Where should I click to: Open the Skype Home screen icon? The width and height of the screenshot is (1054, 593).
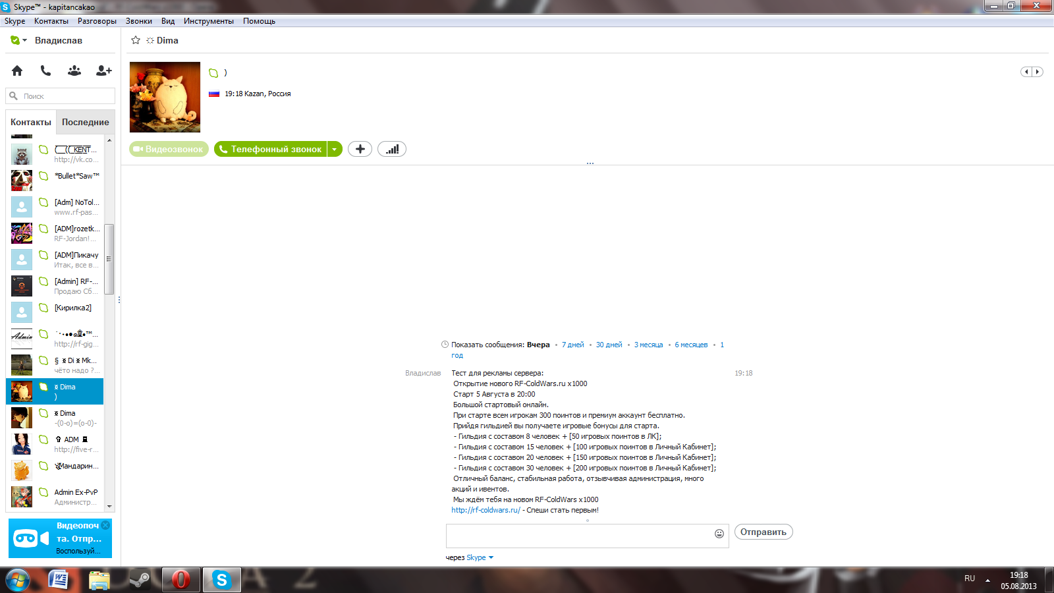(17, 71)
